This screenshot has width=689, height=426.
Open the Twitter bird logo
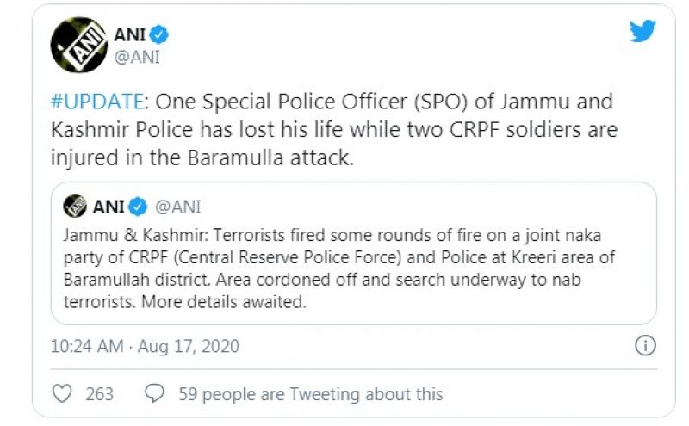(642, 31)
